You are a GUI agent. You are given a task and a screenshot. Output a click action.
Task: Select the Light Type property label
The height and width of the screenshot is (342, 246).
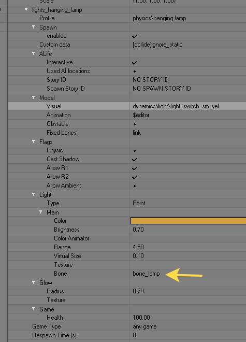53,203
